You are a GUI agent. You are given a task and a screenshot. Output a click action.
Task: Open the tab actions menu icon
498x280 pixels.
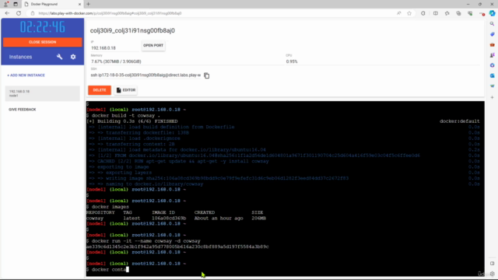tap(16, 4)
